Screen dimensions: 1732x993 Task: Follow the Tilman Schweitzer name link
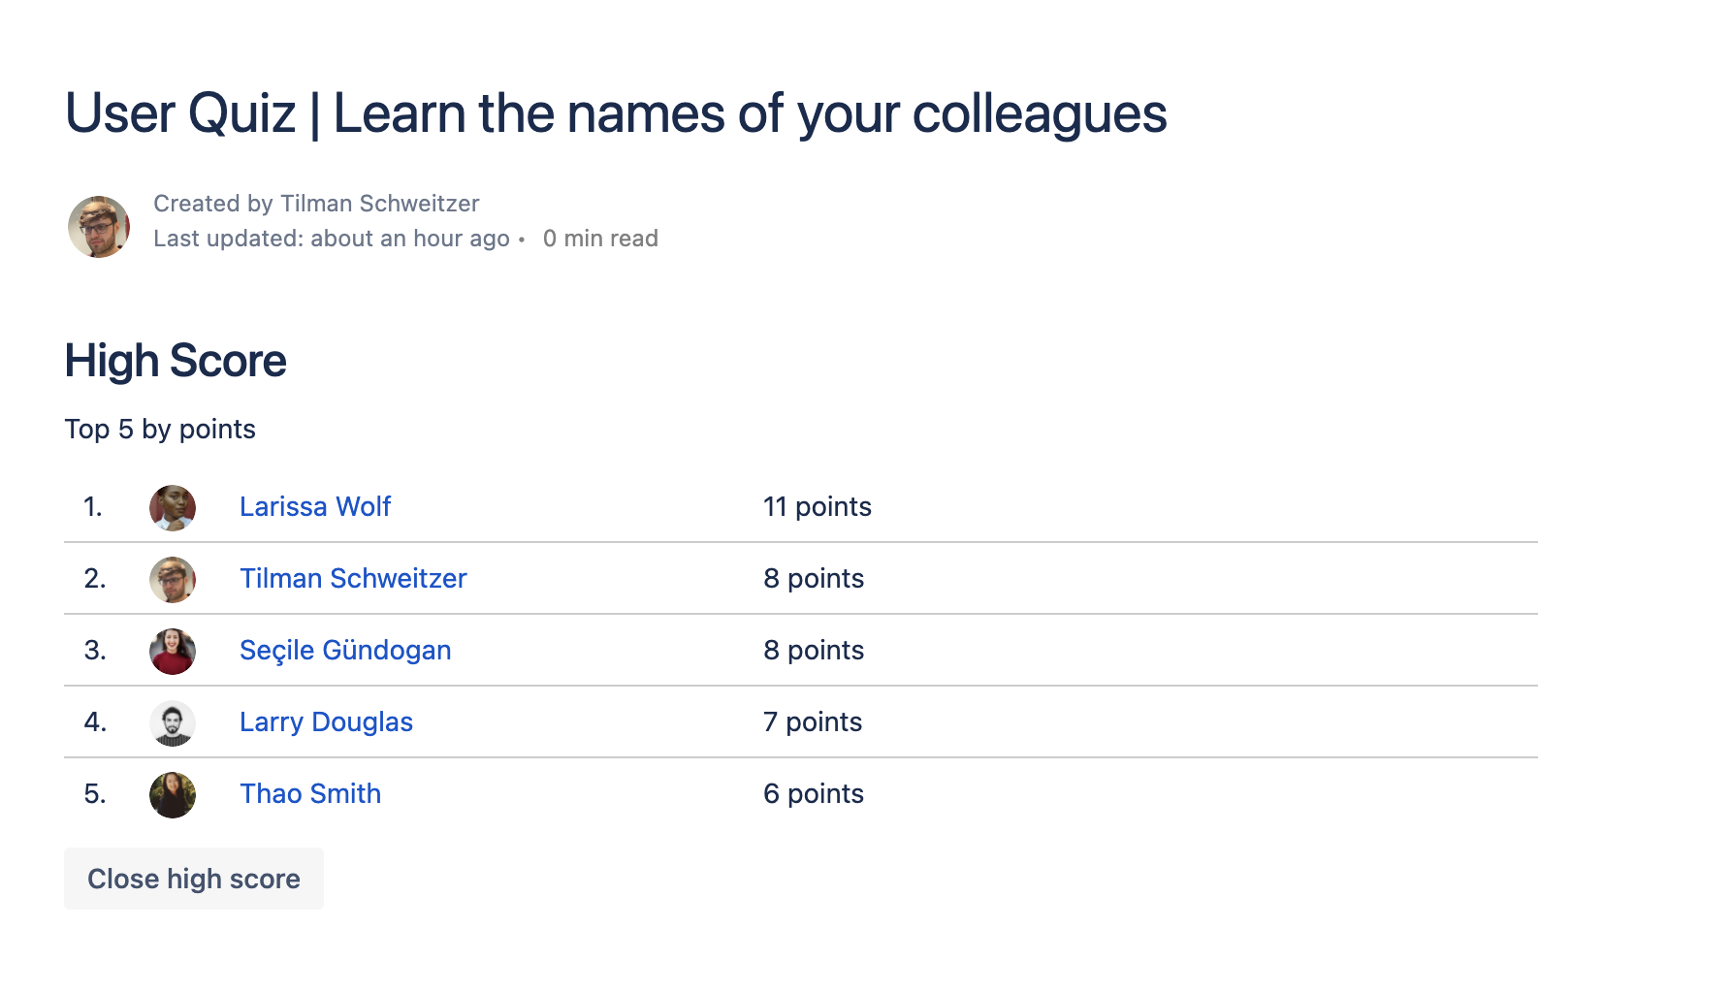353,579
